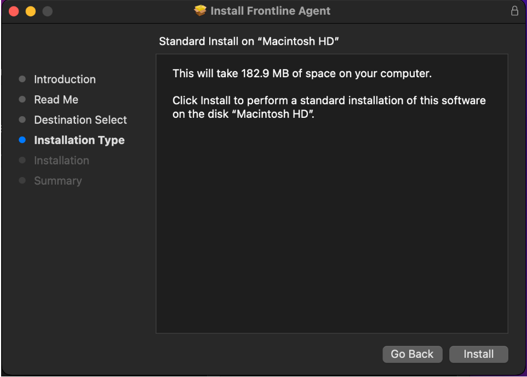Image resolution: width=527 pixels, height=377 pixels.
Task: Click the bullet beside Destination Select
Action: (x=22, y=120)
